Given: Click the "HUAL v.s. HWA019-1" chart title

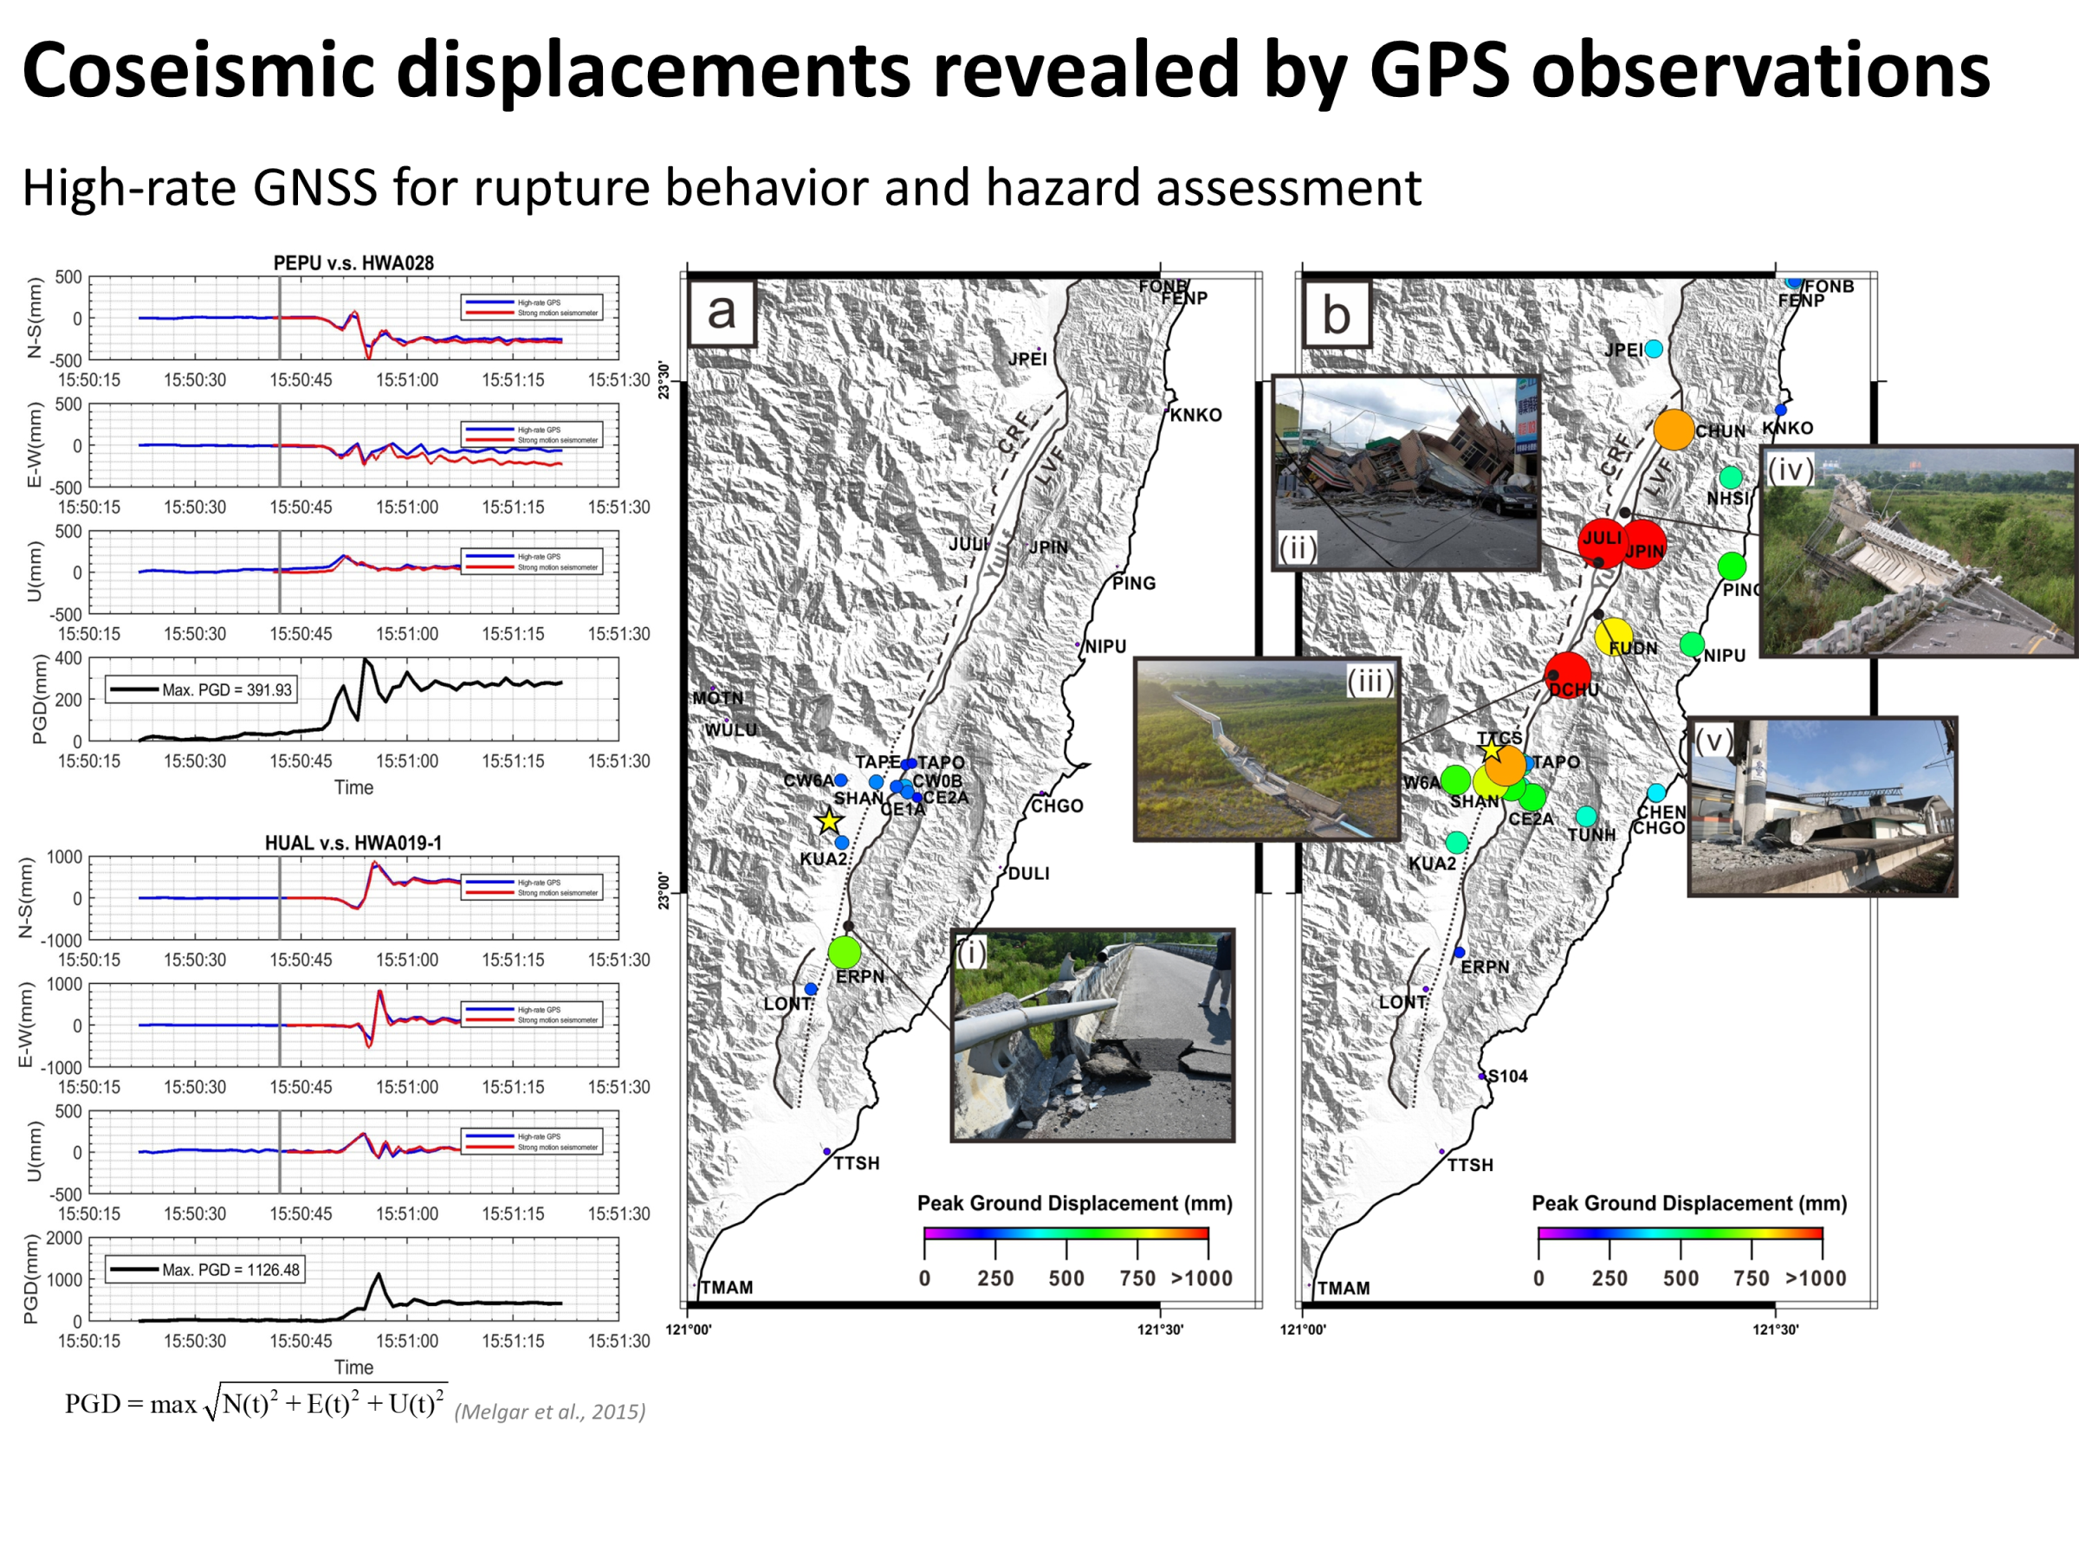Looking at the screenshot, I should click(x=353, y=843).
